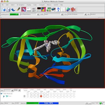Enable Lines display for the molecule

click(x=31, y=96)
